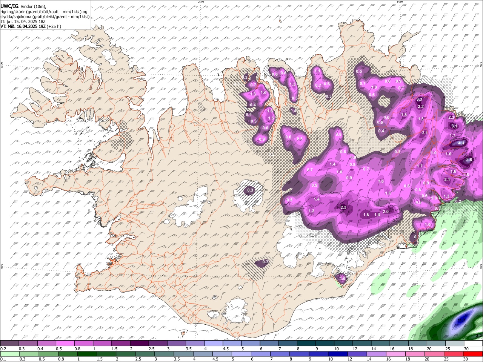Select the dark teal 8 snow legend swatch
Screen dimensions: 483x362
(x=306, y=344)
